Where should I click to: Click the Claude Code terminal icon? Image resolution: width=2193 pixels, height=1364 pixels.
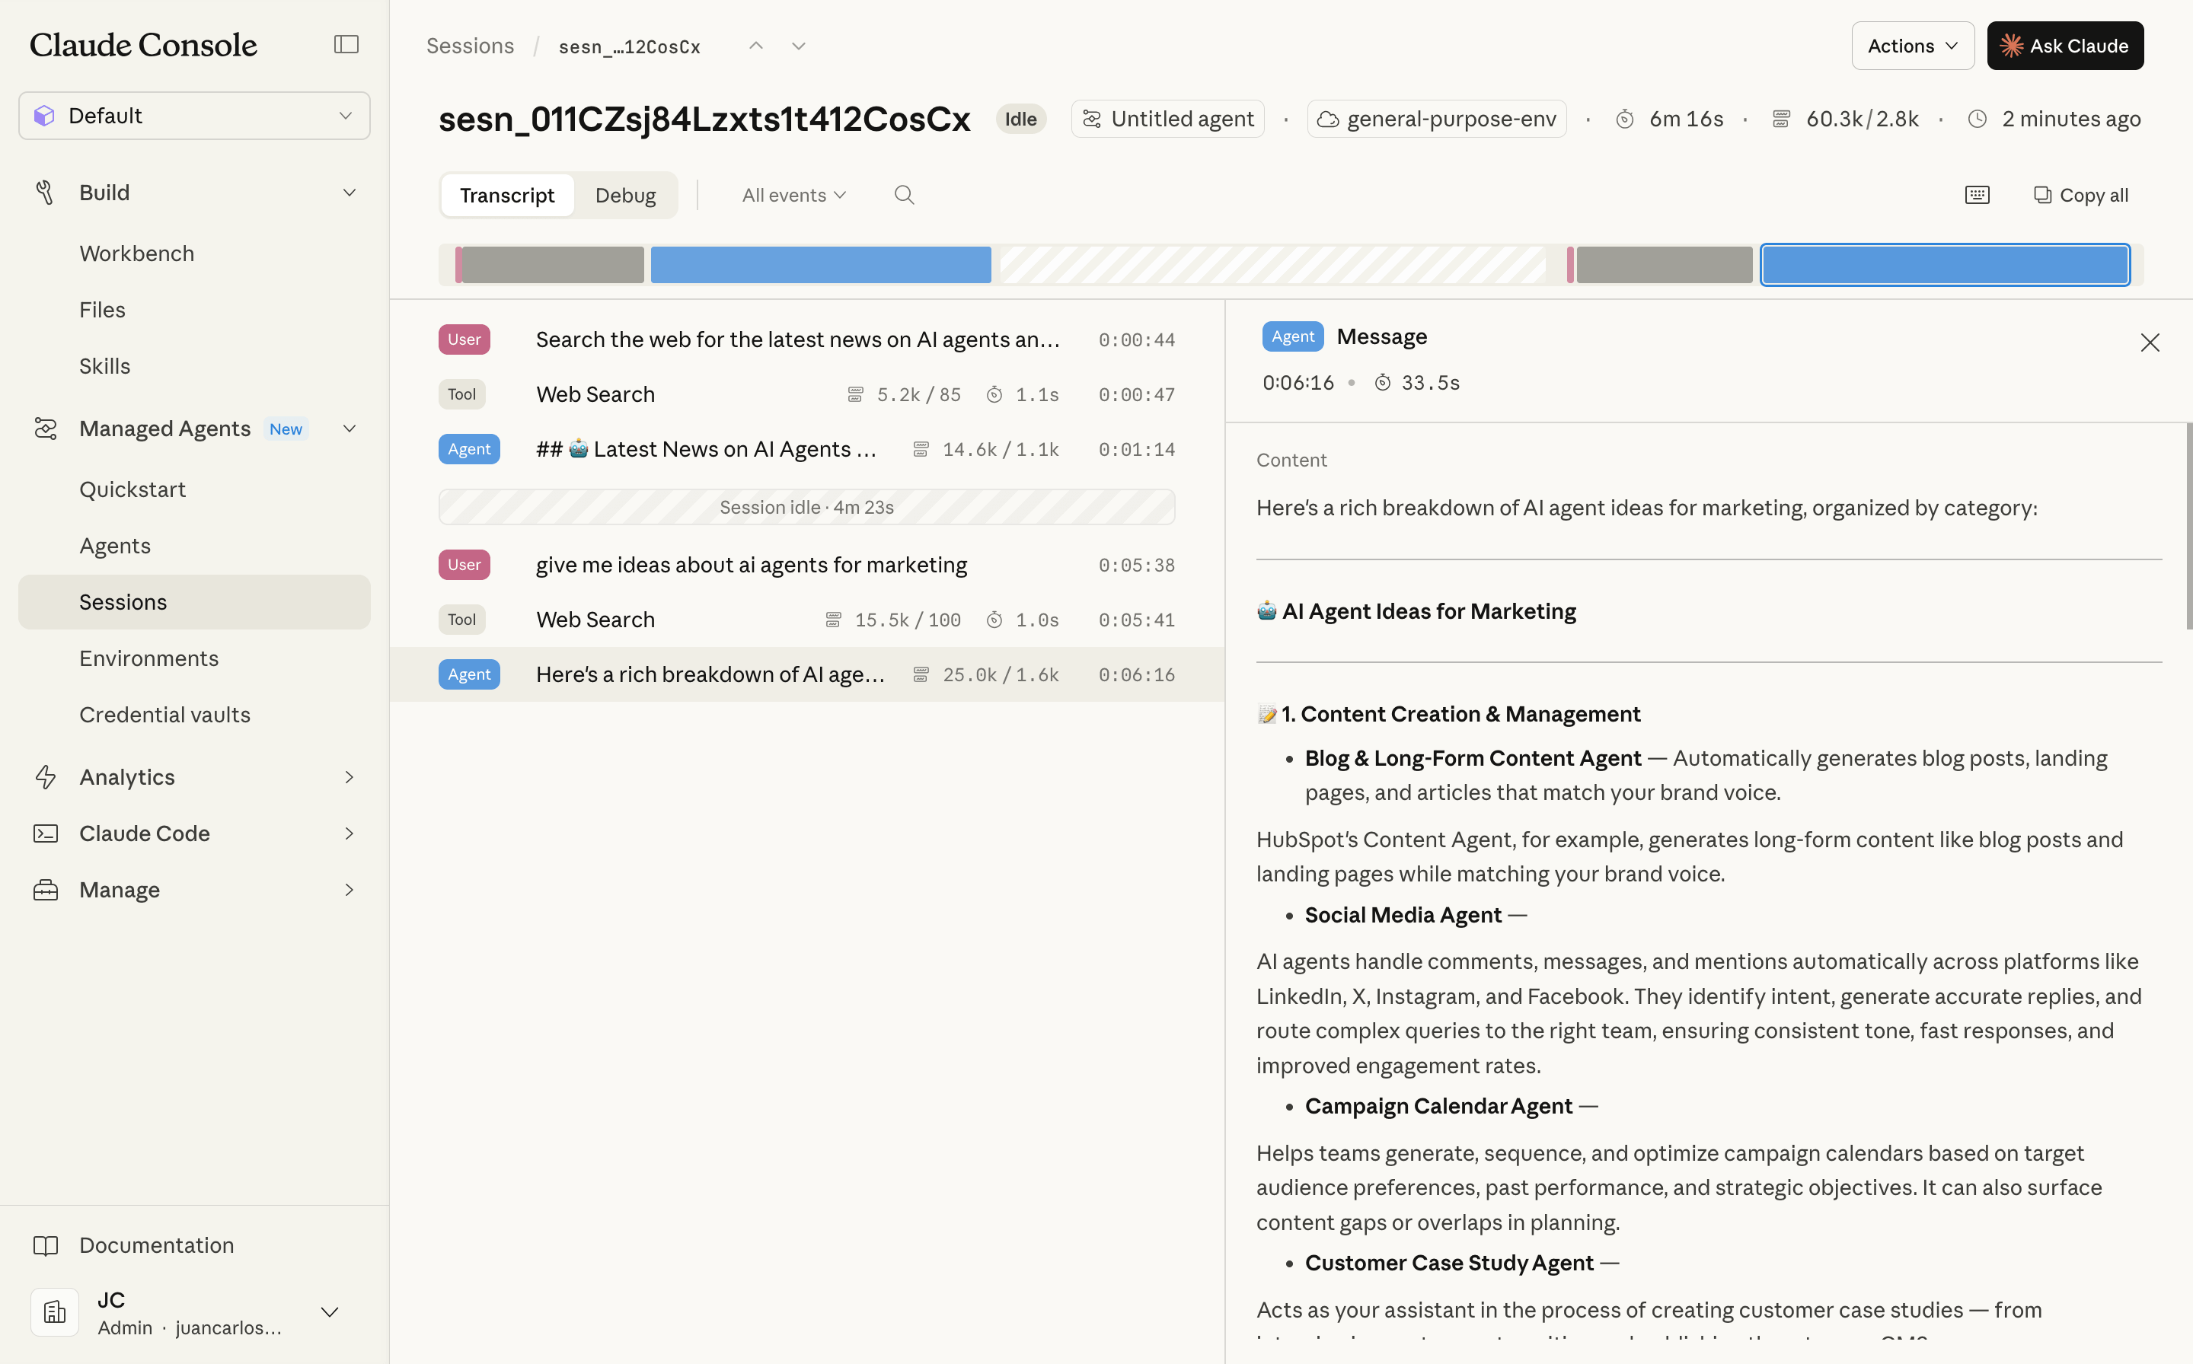pos(46,833)
